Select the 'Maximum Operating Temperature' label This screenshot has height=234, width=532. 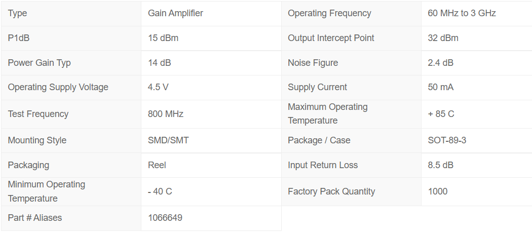coord(327,113)
